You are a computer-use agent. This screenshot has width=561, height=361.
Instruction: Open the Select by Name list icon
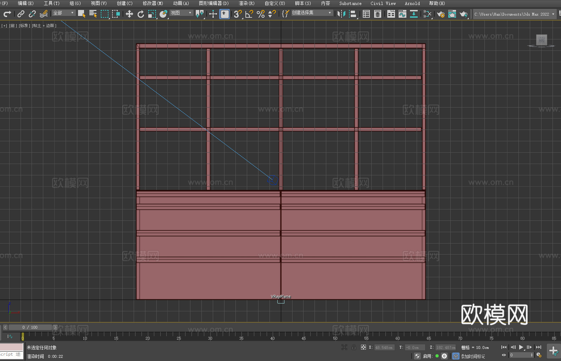pos(93,14)
